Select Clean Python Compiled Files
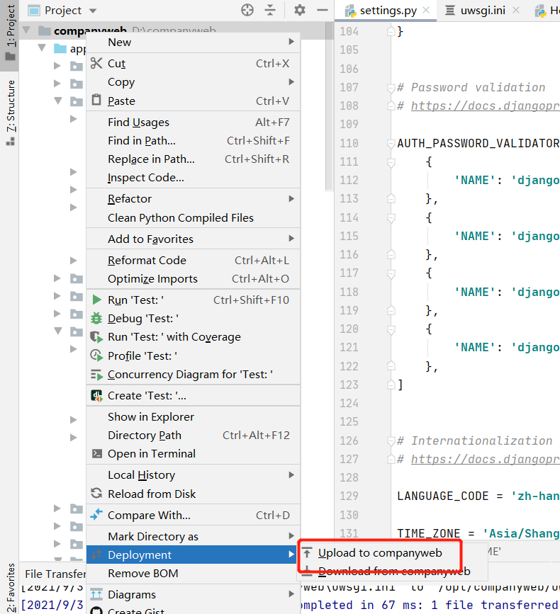The image size is (560, 614). pyautogui.click(x=194, y=217)
